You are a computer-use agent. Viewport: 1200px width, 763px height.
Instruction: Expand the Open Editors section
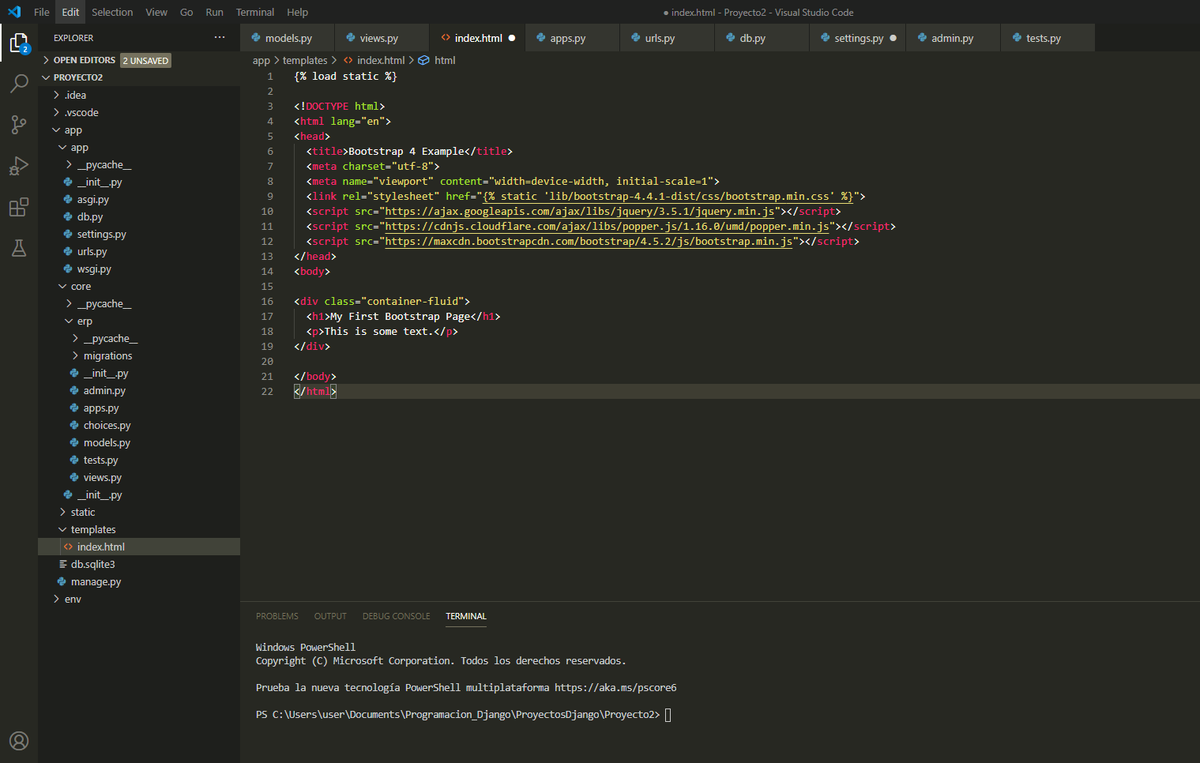[85, 60]
